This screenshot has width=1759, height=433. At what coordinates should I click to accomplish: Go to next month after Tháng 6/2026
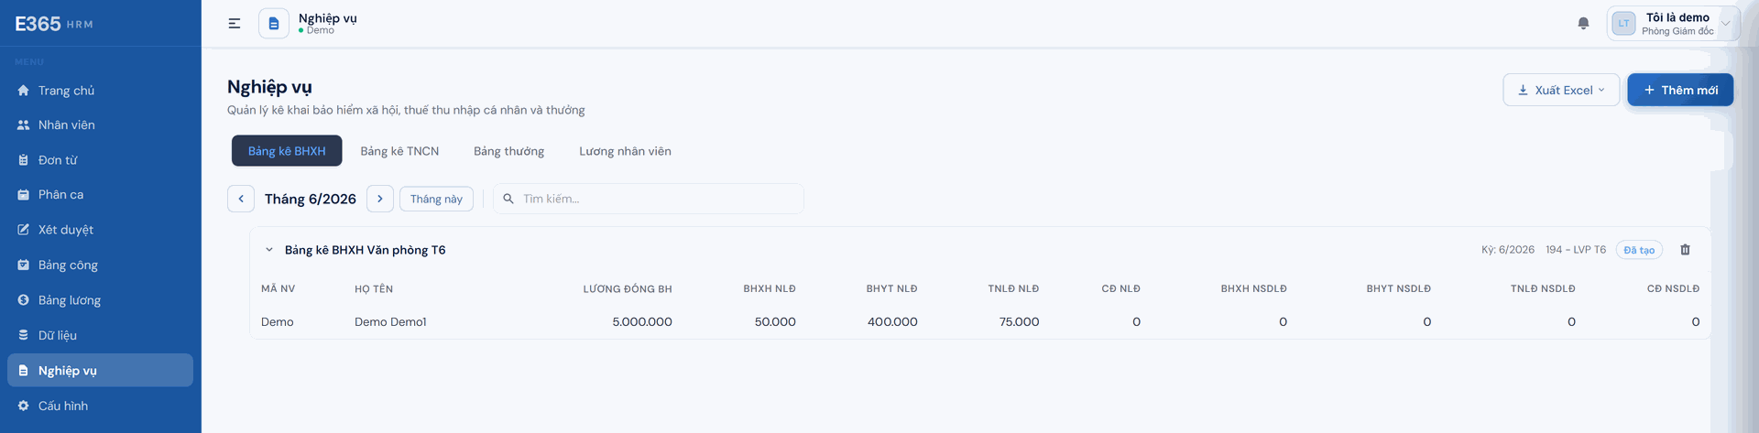tap(380, 199)
